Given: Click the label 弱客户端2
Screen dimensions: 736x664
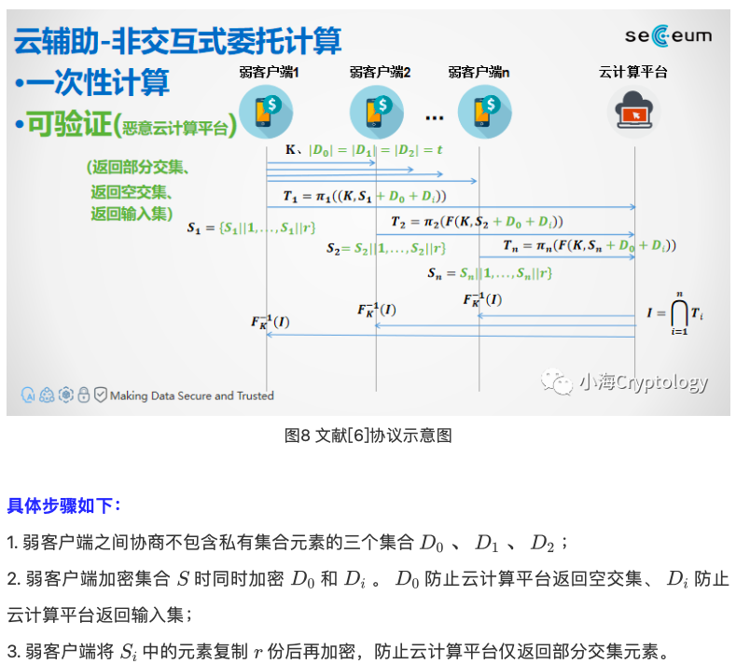Looking at the screenshot, I should point(380,72).
